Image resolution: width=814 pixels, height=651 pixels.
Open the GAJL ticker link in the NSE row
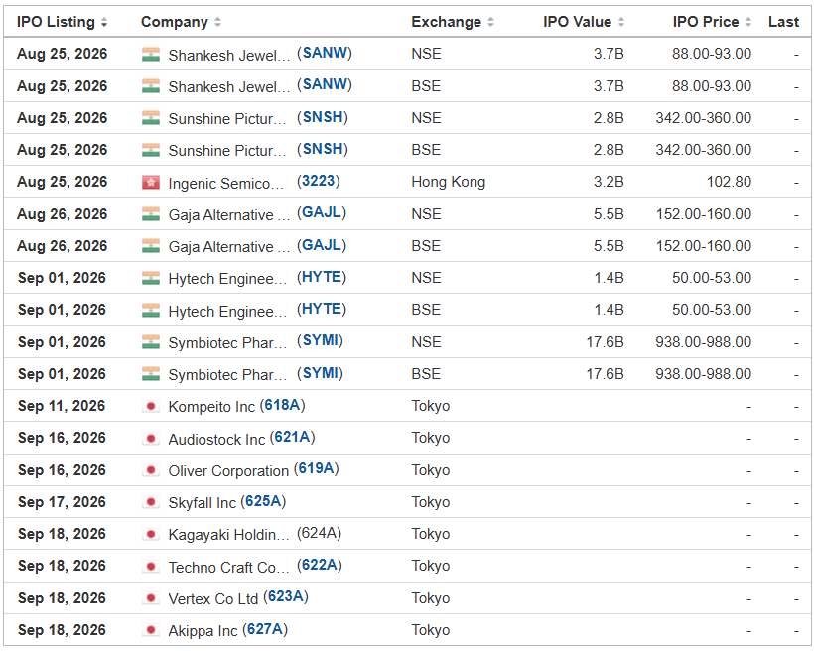click(322, 212)
